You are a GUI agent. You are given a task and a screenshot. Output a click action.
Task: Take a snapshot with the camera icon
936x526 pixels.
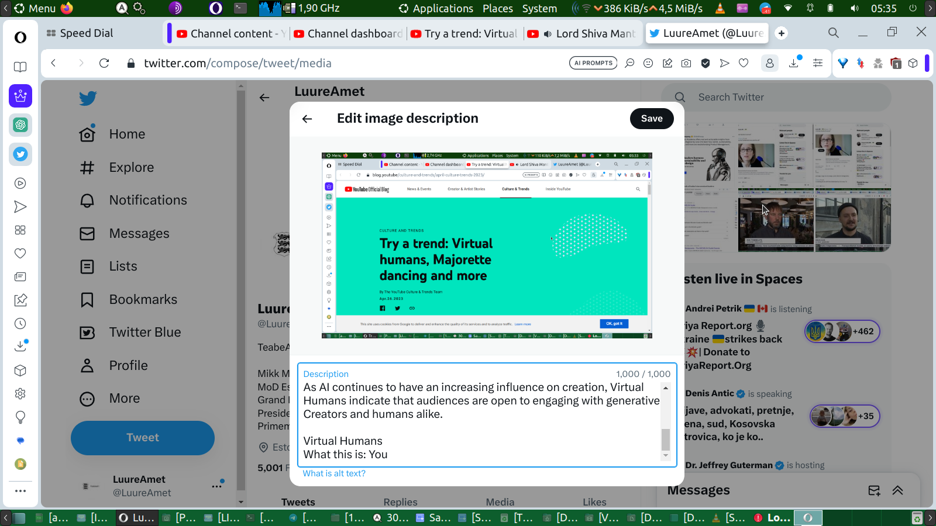click(686, 63)
